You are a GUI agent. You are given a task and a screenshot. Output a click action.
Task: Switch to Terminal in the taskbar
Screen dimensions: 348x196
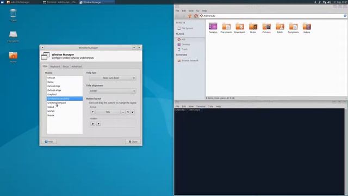click(x=59, y=2)
